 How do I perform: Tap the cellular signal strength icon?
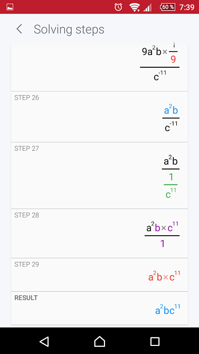[x=147, y=8]
